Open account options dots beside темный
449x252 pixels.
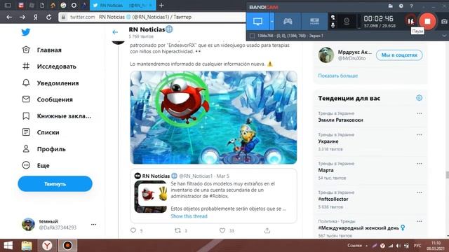[93, 224]
